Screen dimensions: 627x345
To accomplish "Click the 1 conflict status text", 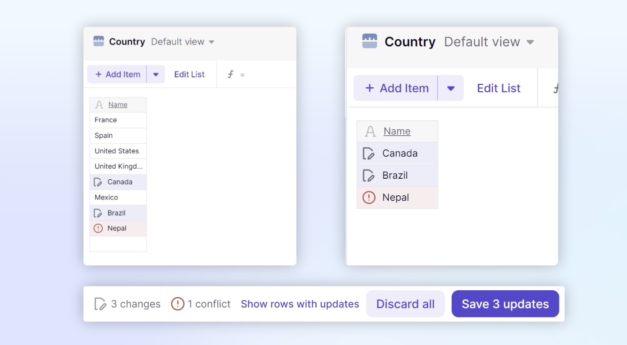I will (x=209, y=304).
